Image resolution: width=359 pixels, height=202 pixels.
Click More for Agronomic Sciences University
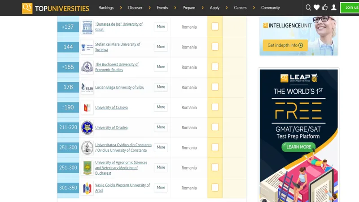[161, 167]
